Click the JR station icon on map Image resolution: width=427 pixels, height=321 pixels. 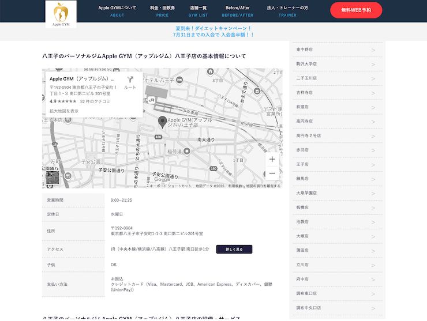(152, 100)
